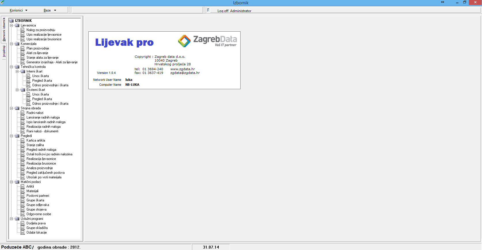Click the Pregledi folder icon
The height and width of the screenshot is (250, 482).
(x=17, y=136)
